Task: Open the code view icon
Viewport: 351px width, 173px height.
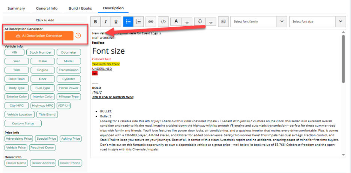Action: pyautogui.click(x=163, y=22)
